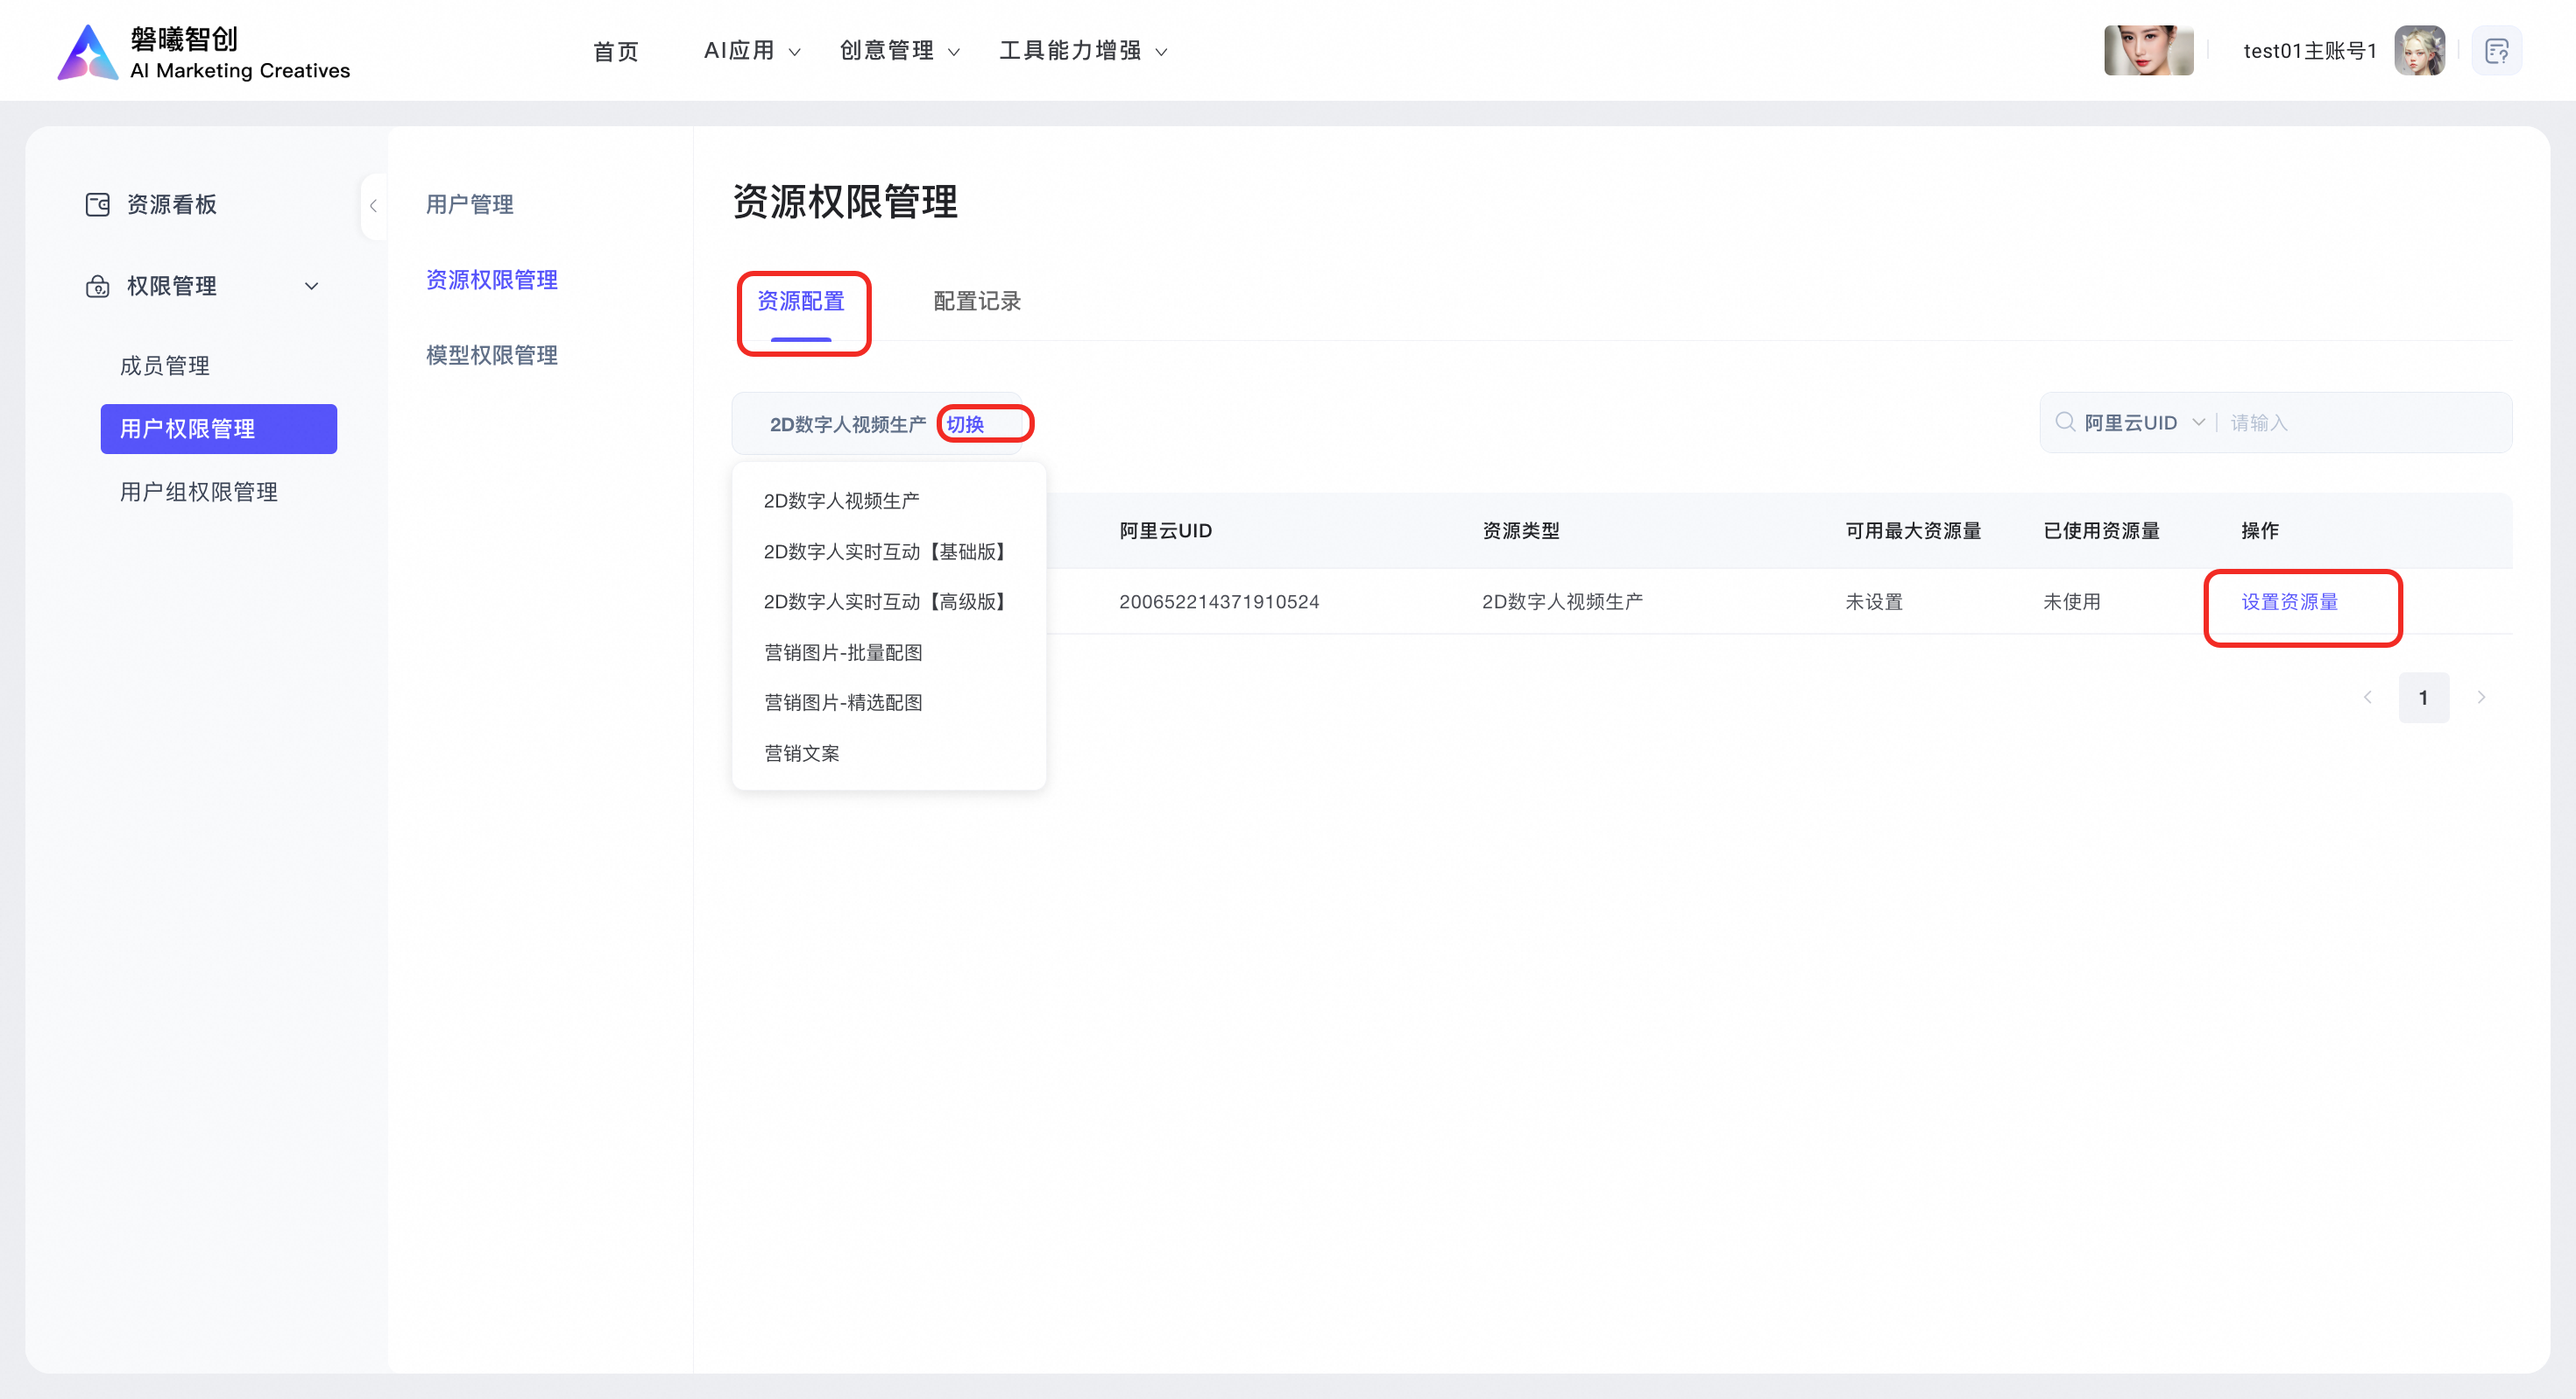The height and width of the screenshot is (1399, 2576).
Task: Collapse the sidebar with the arrow handle
Action: [x=373, y=206]
